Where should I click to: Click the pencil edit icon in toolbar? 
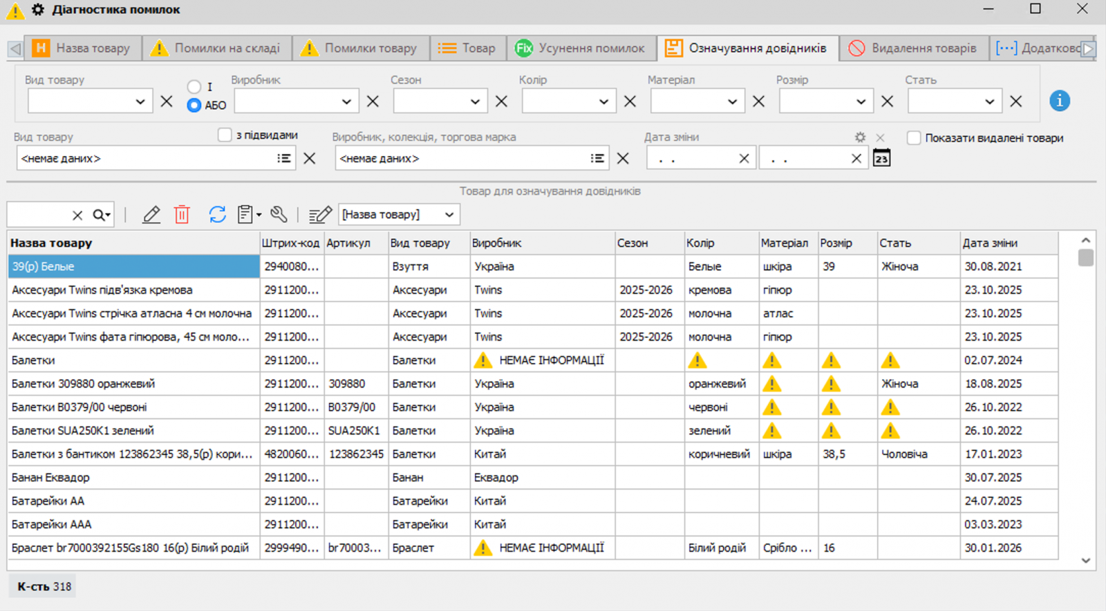click(x=151, y=215)
